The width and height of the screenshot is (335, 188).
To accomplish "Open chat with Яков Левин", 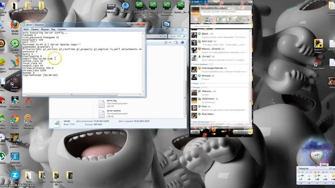I will click(220, 115).
